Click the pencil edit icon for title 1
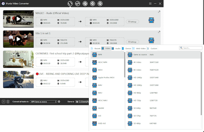This screenshot has height=132, width=204. [x=159, y=32]
